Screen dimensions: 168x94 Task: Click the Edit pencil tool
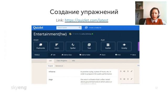coord(53,55)
